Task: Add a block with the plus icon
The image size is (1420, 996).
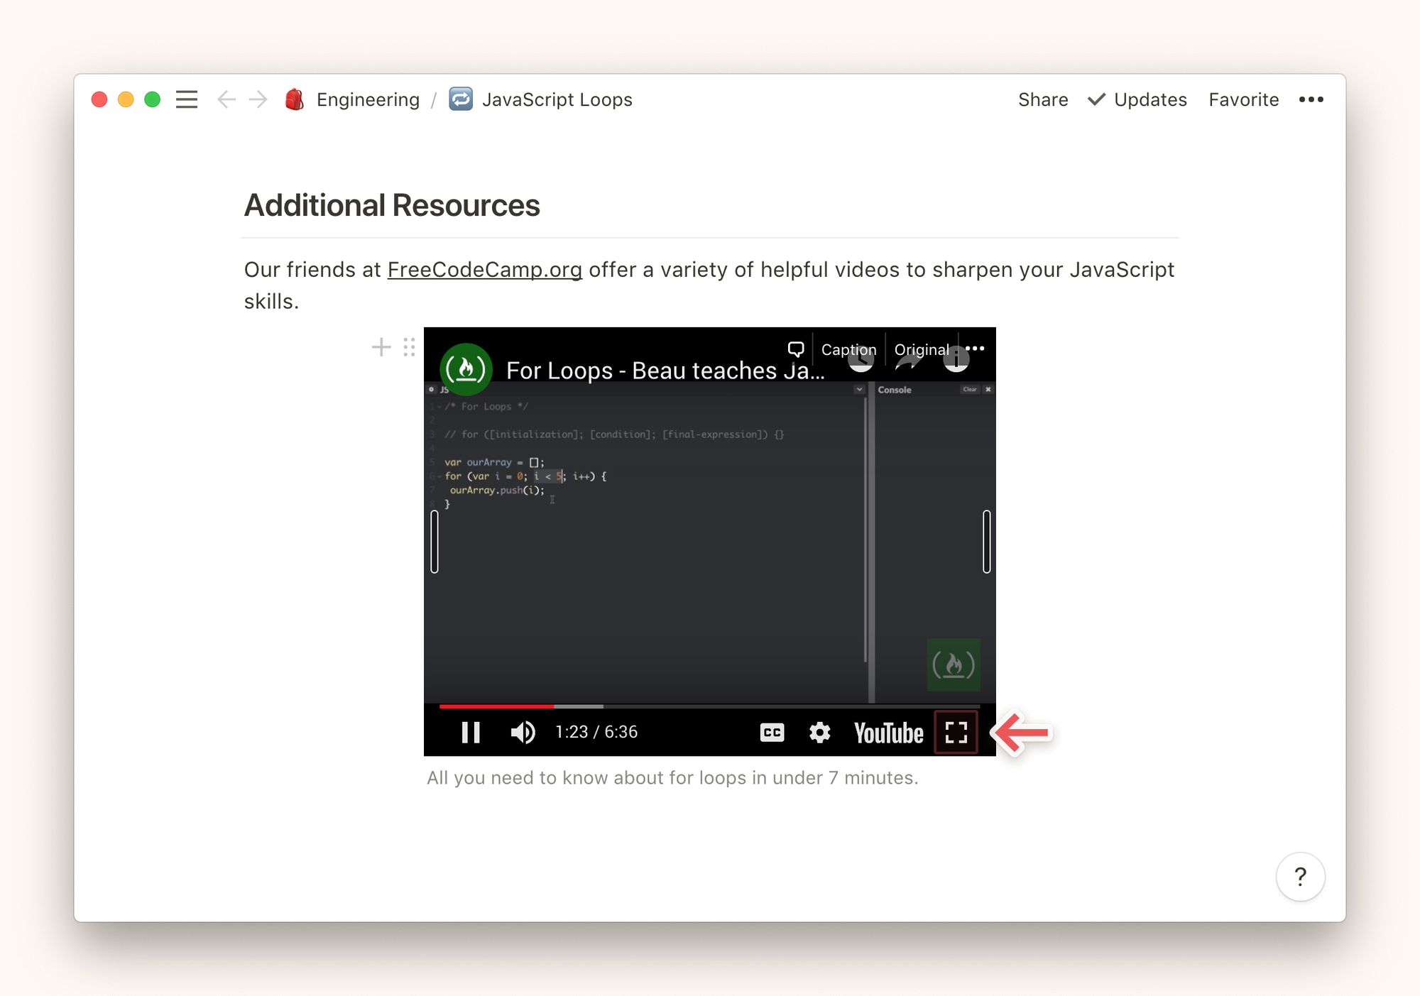Action: coord(381,347)
